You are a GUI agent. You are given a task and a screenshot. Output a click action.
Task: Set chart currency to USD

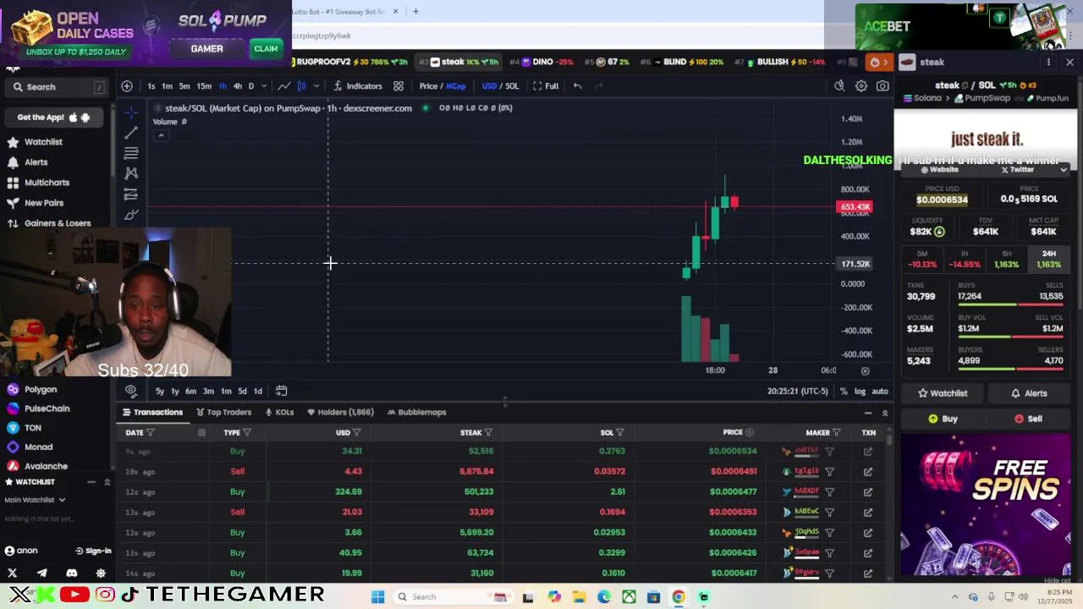click(x=489, y=86)
